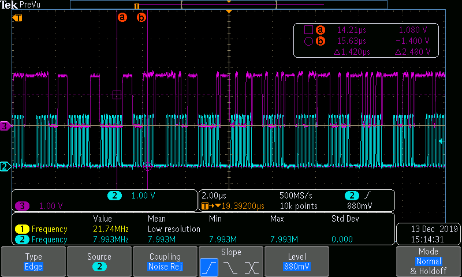This screenshot has width=462, height=277.
Task: Click the 2.00µs horizontal scale readout
Action: pyautogui.click(x=214, y=196)
